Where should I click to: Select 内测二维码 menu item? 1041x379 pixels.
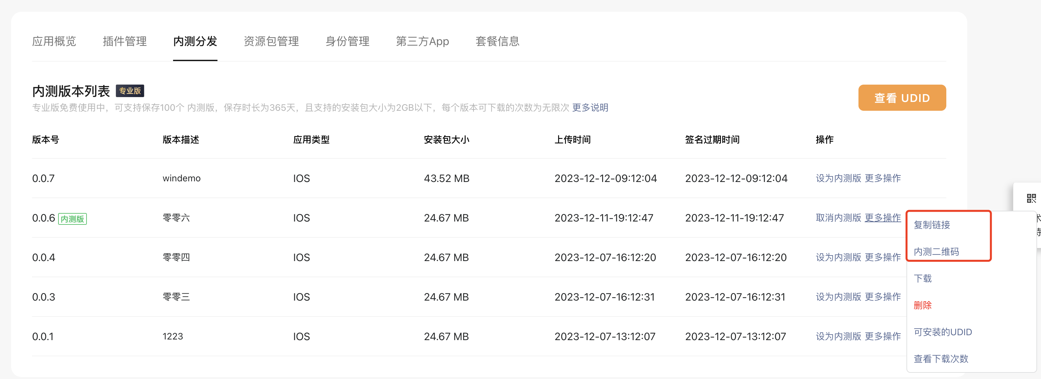[936, 252]
